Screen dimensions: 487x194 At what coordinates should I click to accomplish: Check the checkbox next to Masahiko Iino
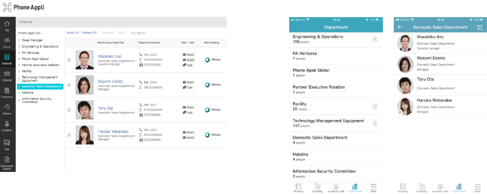[69, 60]
